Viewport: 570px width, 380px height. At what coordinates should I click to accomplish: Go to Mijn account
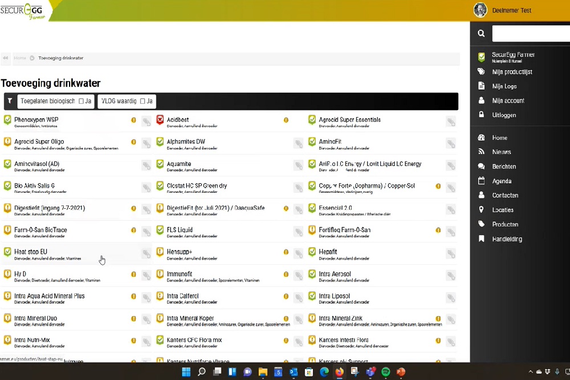pyautogui.click(x=508, y=100)
